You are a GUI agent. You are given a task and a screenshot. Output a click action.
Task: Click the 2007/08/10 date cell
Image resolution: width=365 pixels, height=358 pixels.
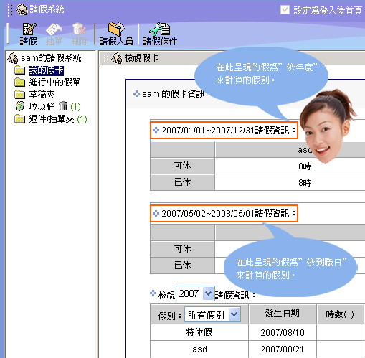click(x=283, y=332)
